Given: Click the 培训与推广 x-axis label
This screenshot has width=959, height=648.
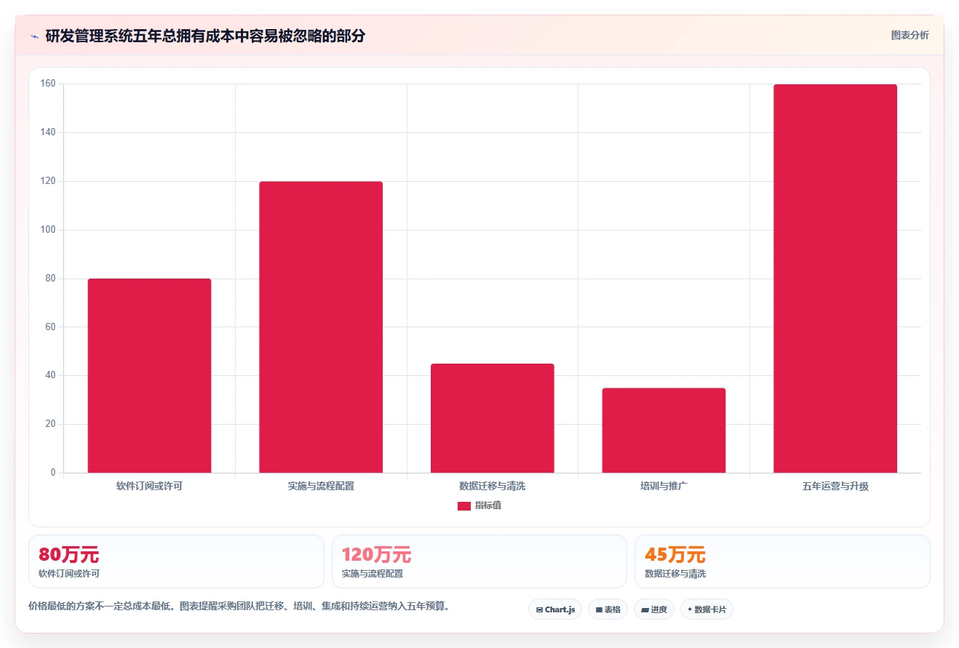Looking at the screenshot, I should click(x=664, y=486).
